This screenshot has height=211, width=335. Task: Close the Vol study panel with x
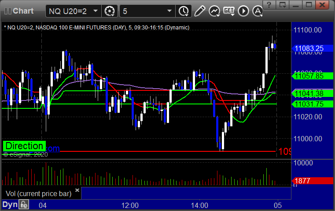click(x=77, y=190)
